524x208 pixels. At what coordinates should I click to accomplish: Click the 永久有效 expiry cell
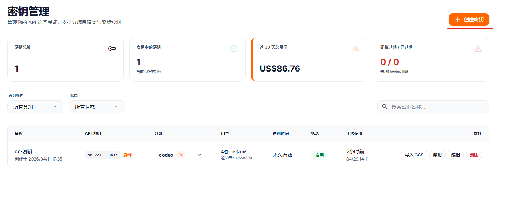[x=282, y=155]
